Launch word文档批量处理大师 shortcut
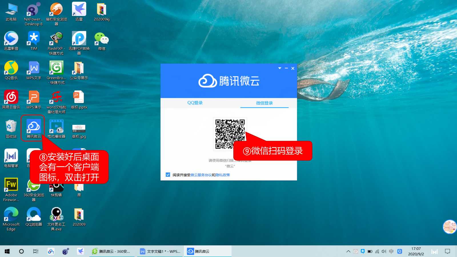Viewport: 457px width, 257px height. [56, 102]
